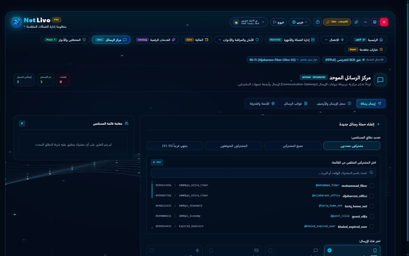Viewport: 409px width, 256px height.
Task: Click the globe icon in language selector
Action: pos(294,22)
